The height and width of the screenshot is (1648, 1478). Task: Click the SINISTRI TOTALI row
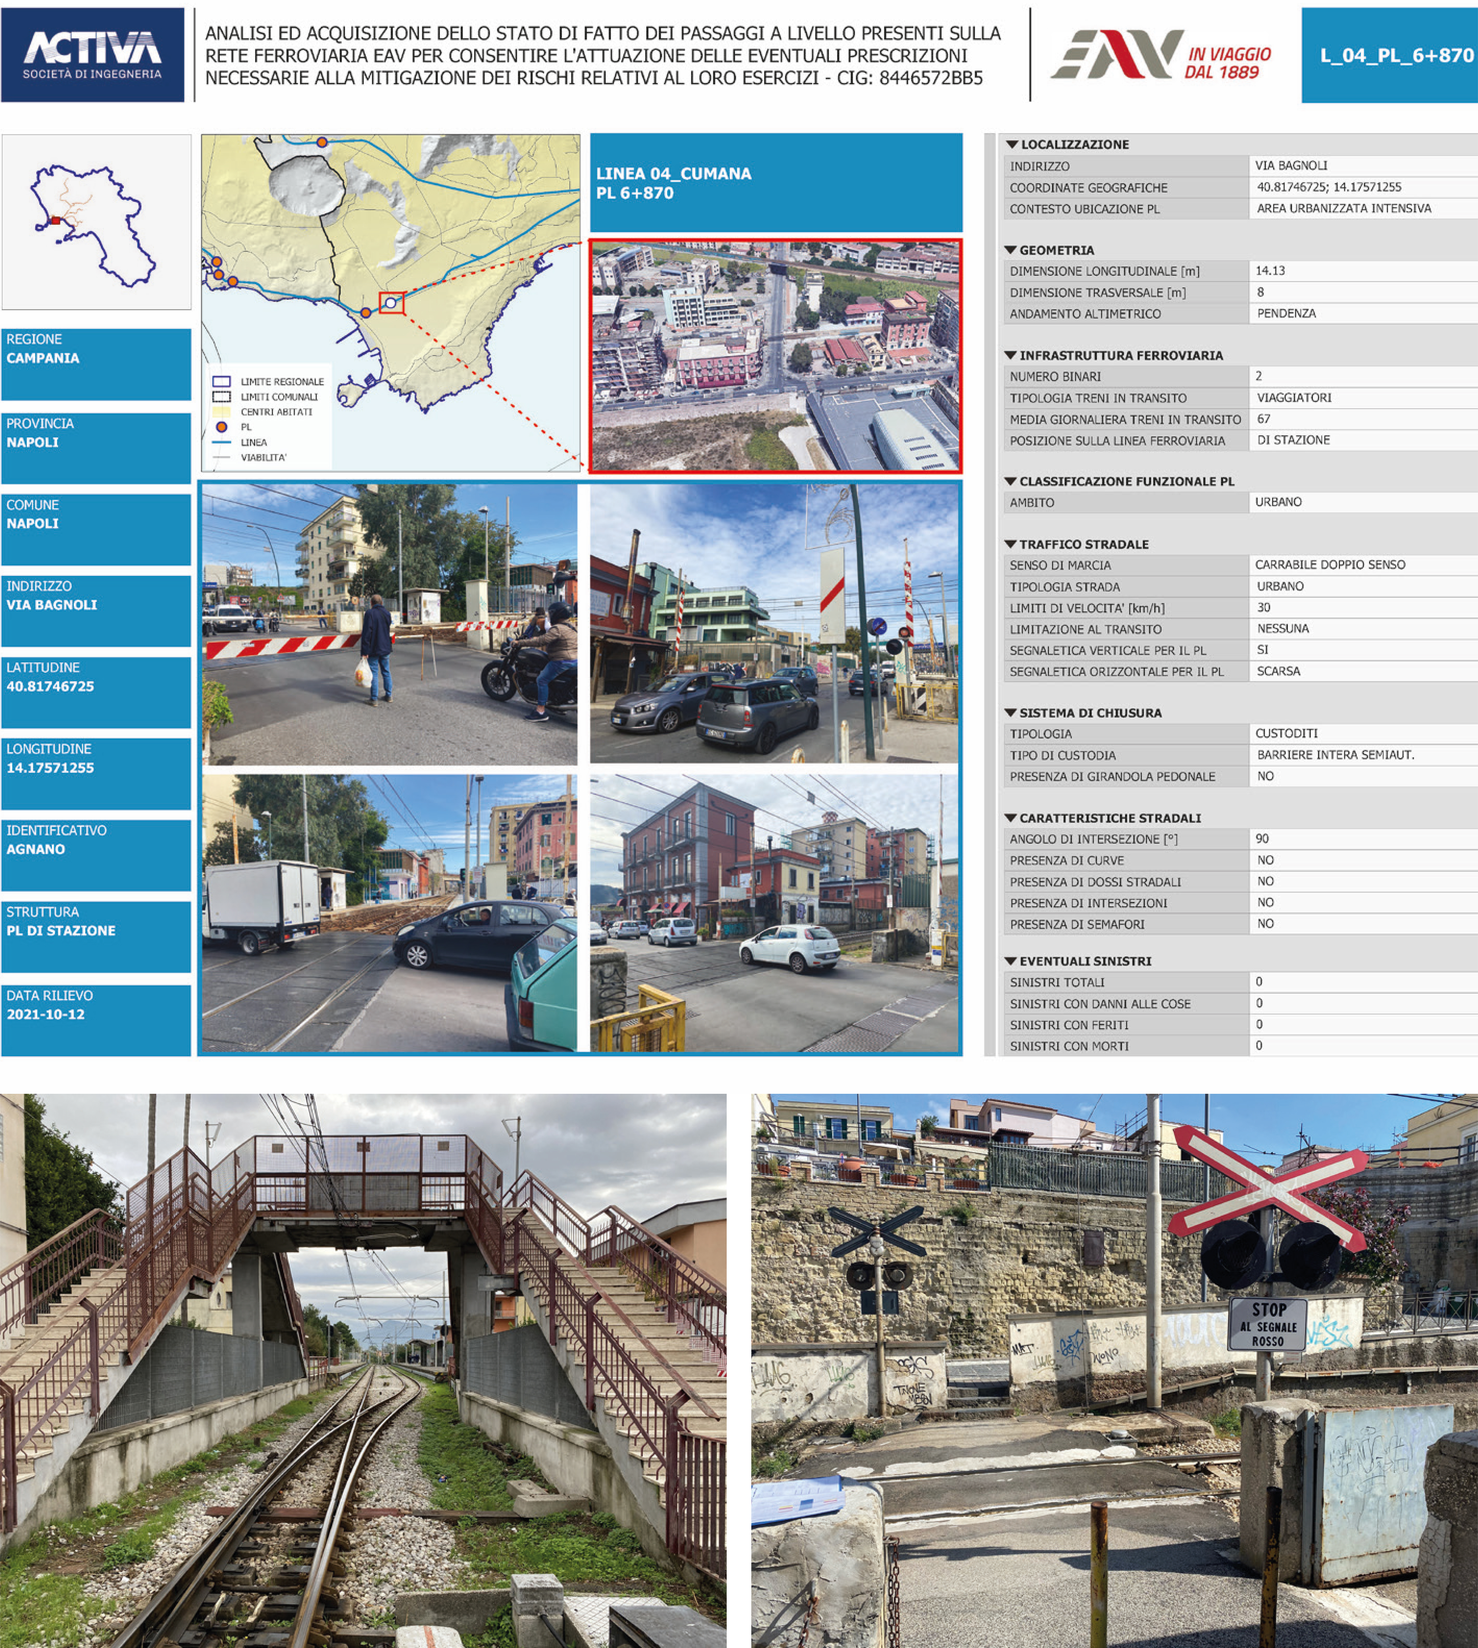pyautogui.click(x=1241, y=982)
